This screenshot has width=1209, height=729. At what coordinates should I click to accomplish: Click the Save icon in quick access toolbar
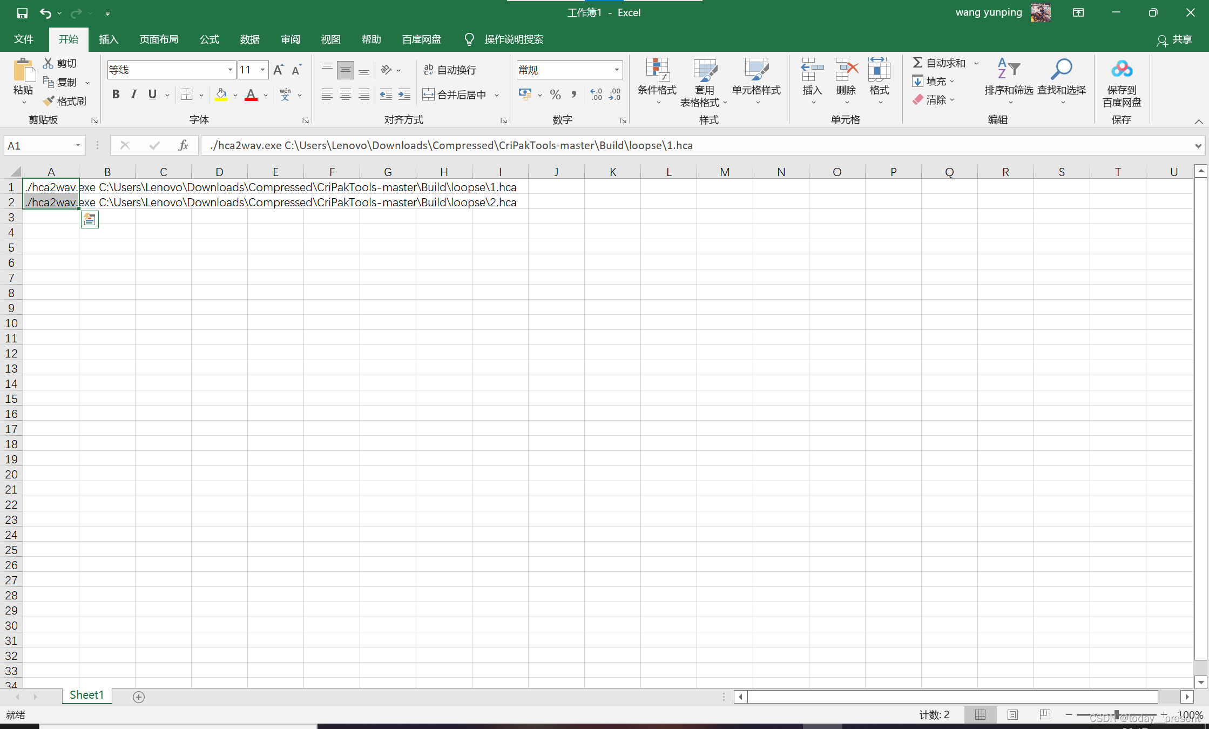(x=22, y=13)
